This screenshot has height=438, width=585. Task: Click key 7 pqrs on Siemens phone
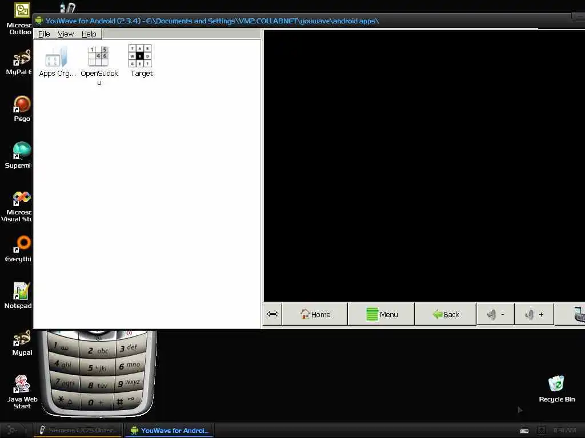65,382
